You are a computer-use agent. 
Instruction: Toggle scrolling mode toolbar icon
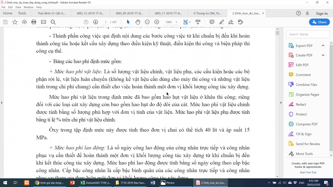pyautogui.click(x=198, y=22)
